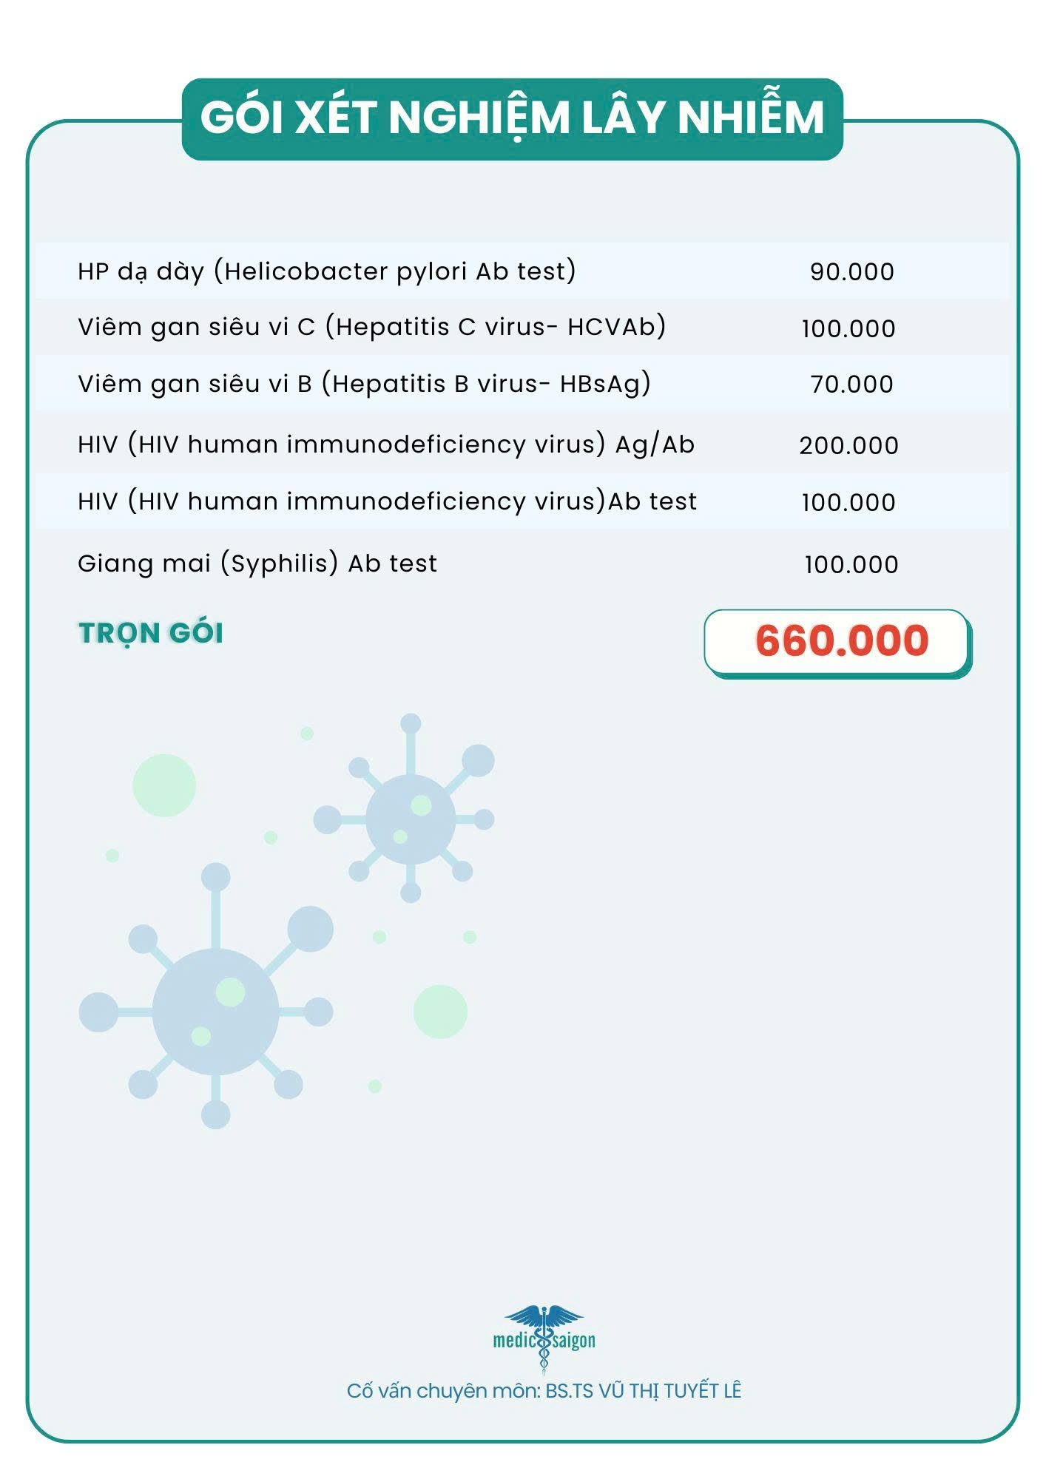Click the Medic Saigon caduceus logo
1046x1479 pixels.
[x=544, y=1337]
